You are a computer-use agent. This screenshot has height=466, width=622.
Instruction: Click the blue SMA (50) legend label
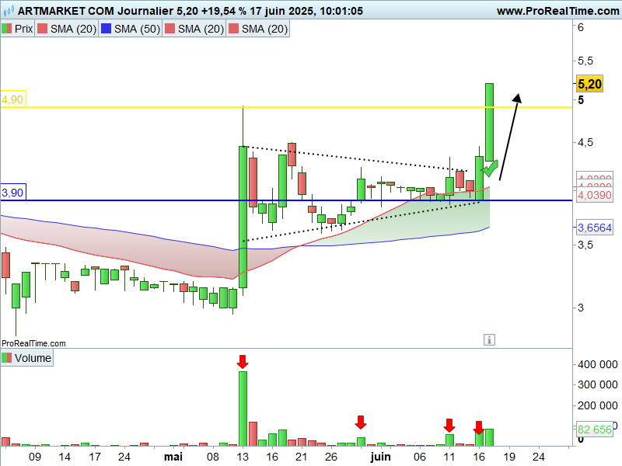pyautogui.click(x=137, y=29)
